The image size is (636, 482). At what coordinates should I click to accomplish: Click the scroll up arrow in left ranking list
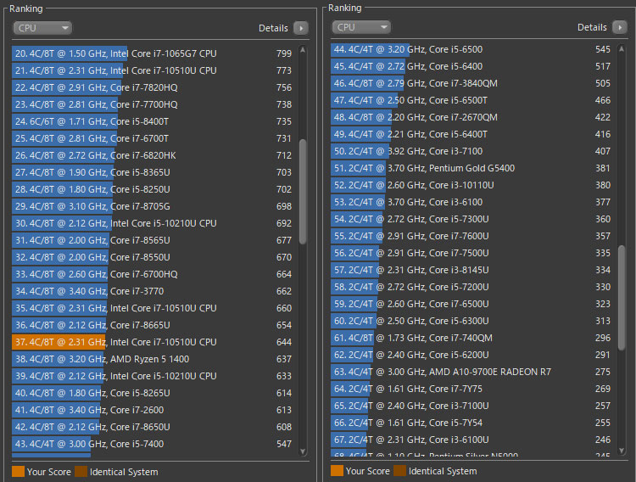click(x=303, y=50)
